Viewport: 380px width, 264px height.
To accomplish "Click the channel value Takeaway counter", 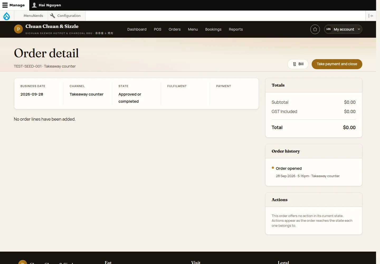I will pyautogui.click(x=87, y=94).
